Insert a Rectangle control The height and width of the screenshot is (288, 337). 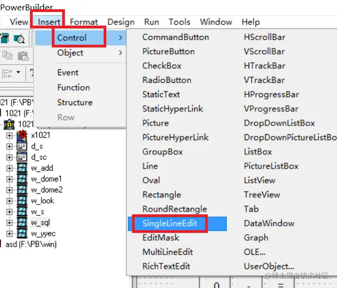[161, 195]
